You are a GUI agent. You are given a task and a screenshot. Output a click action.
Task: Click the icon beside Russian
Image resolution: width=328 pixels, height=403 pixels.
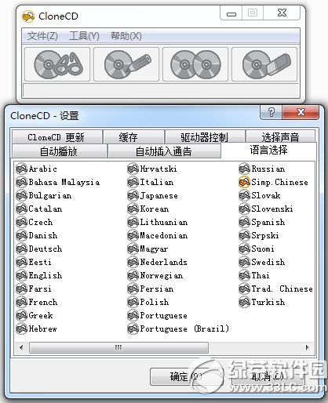244,169
